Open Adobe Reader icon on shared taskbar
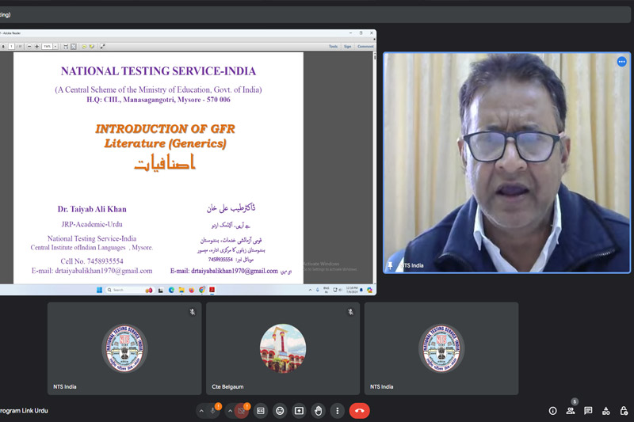The image size is (634, 422). [x=212, y=290]
